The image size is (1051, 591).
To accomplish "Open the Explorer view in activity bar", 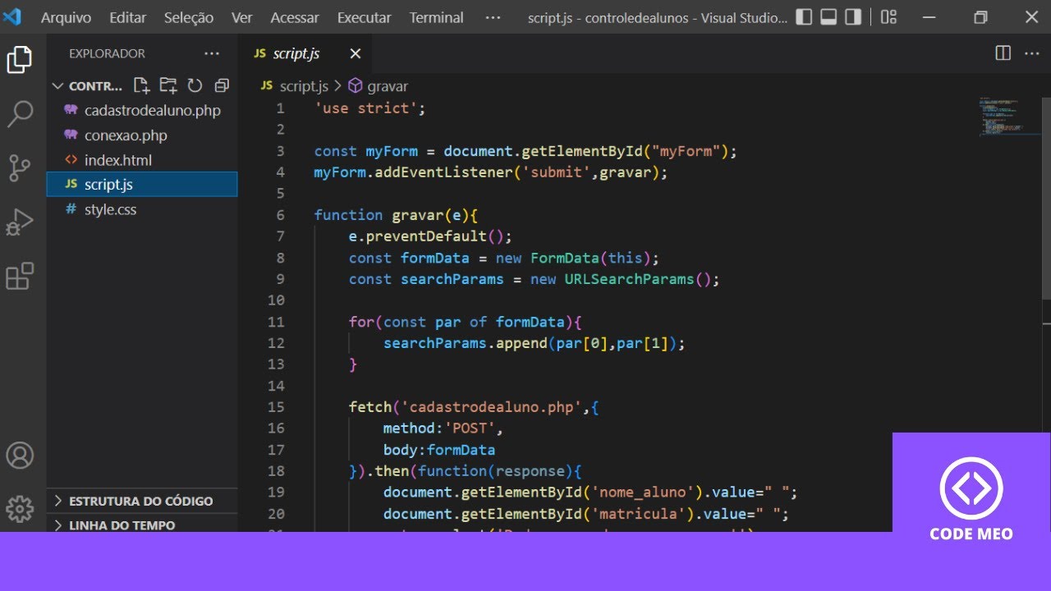I will (x=20, y=60).
